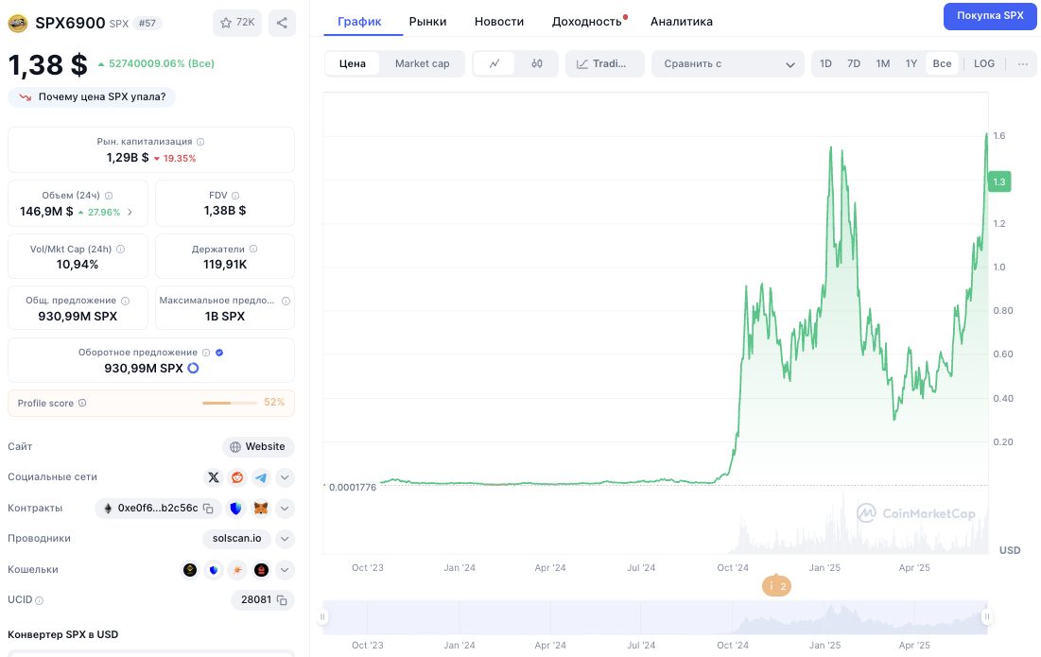This screenshot has height=657, width=1041.
Task: Click the contract address 0xe0f6...b2c56c
Action: [x=157, y=509]
